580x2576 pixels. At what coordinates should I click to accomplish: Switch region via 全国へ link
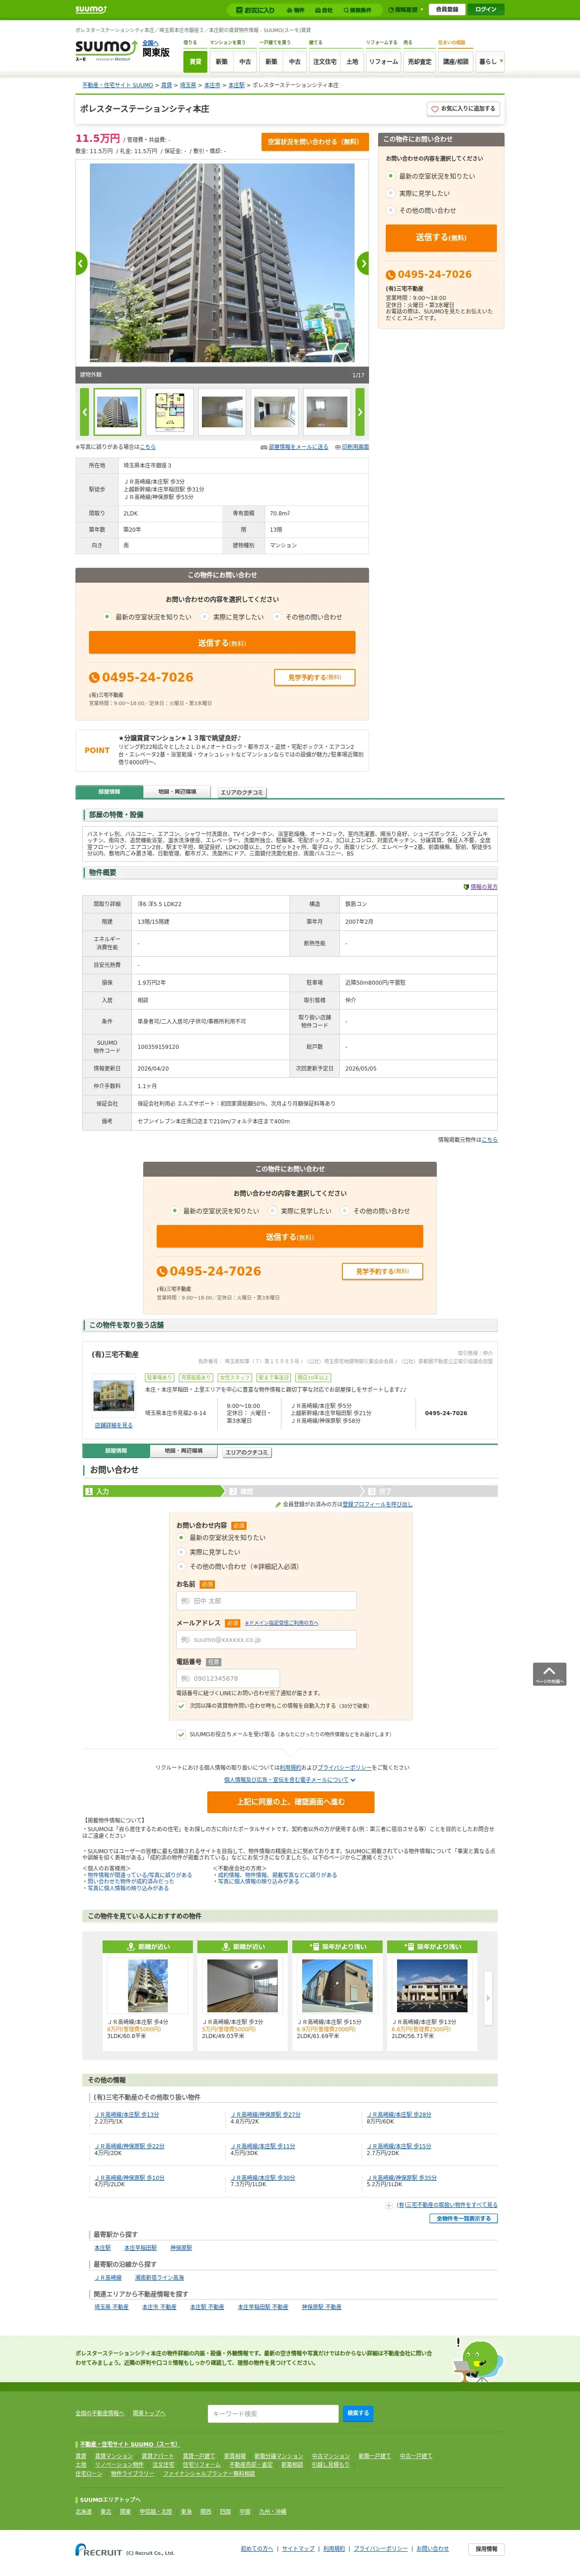149,43
